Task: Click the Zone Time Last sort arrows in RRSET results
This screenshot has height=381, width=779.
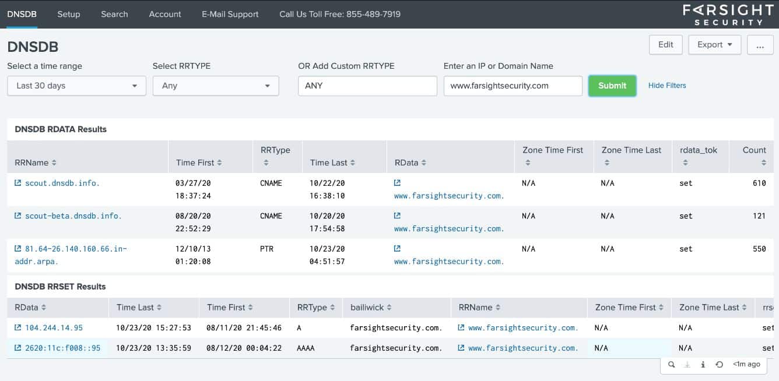Action: (744, 308)
